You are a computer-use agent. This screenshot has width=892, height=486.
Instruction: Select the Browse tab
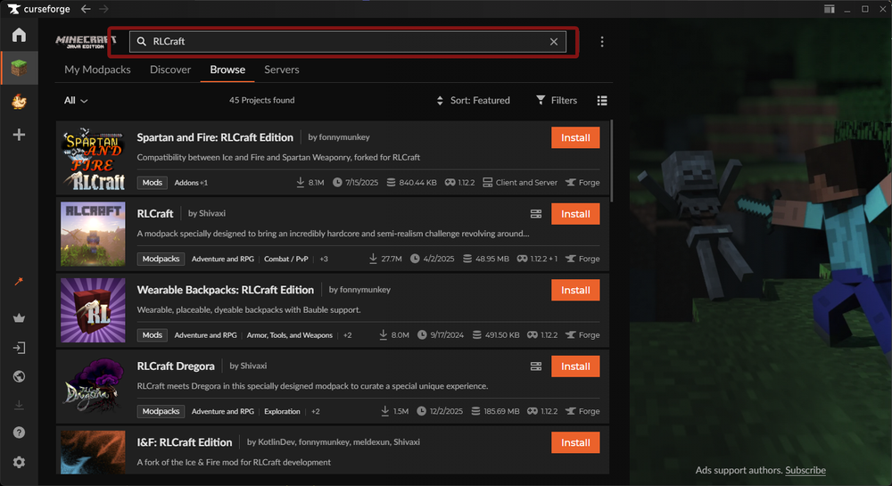pyautogui.click(x=227, y=70)
